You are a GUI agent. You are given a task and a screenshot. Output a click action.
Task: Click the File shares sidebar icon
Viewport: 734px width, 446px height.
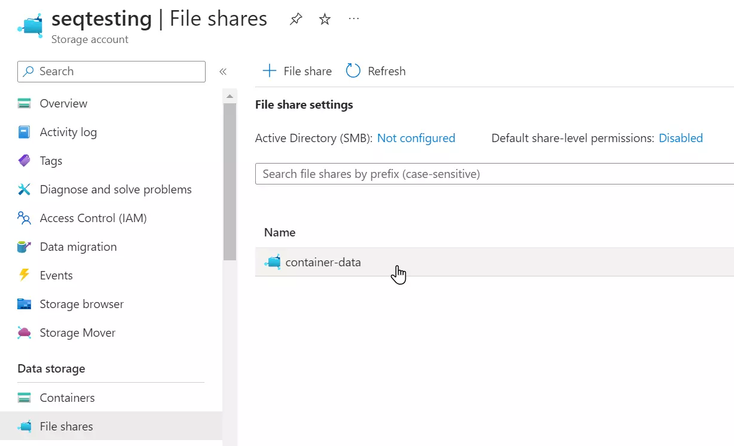coord(24,426)
